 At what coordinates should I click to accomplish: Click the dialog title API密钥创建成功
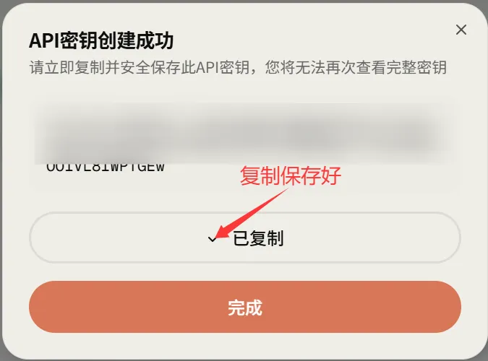click(101, 40)
